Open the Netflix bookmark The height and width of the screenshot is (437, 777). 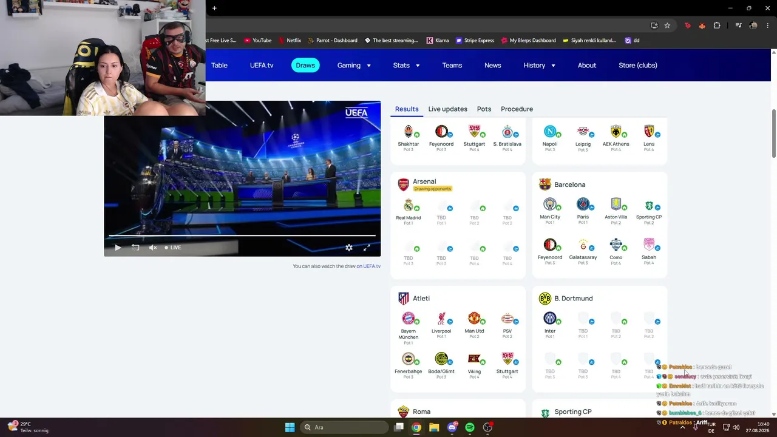click(x=290, y=41)
